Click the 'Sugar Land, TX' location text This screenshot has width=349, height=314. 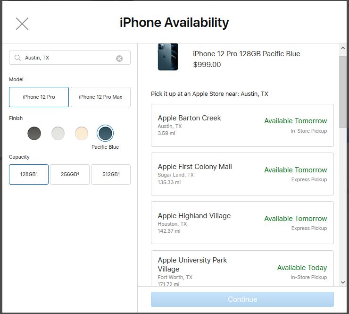click(x=175, y=175)
